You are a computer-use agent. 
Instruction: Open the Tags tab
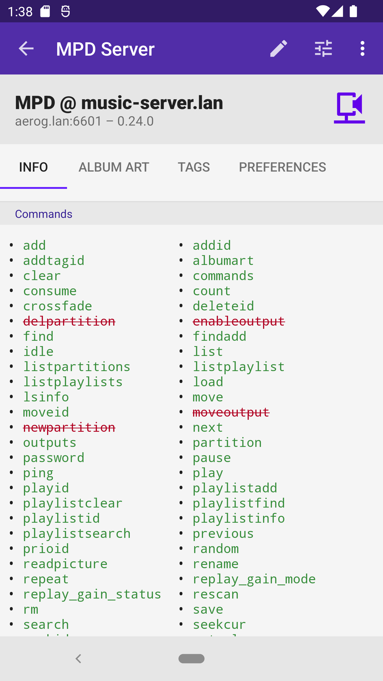click(194, 167)
